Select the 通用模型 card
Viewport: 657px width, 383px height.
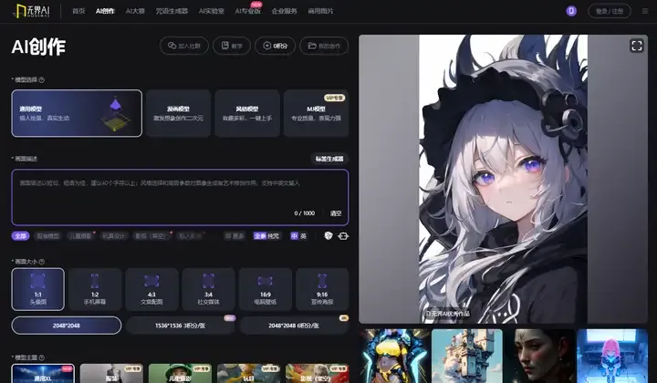(77, 113)
